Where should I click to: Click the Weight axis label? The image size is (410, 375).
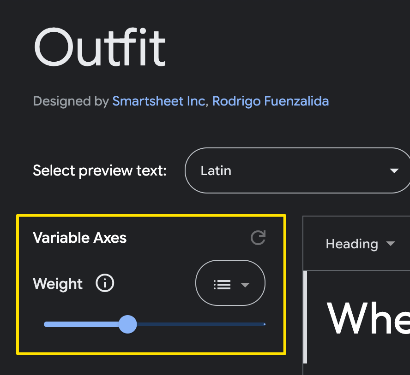click(x=58, y=284)
